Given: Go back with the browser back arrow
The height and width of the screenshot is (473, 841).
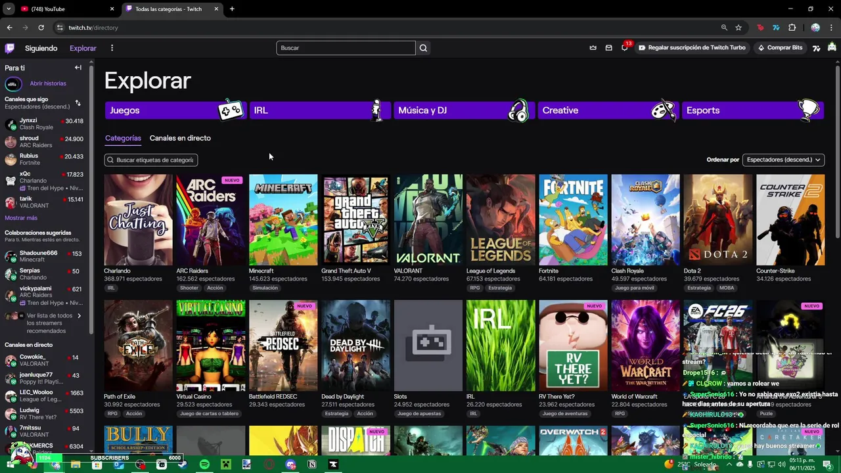Looking at the screenshot, I should coord(9,28).
